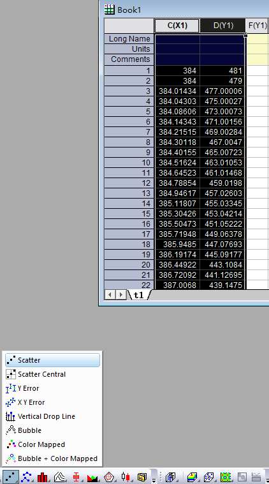269x484 pixels.
Task: Open the heatmap contour plot icon
Action: pyautogui.click(x=226, y=478)
